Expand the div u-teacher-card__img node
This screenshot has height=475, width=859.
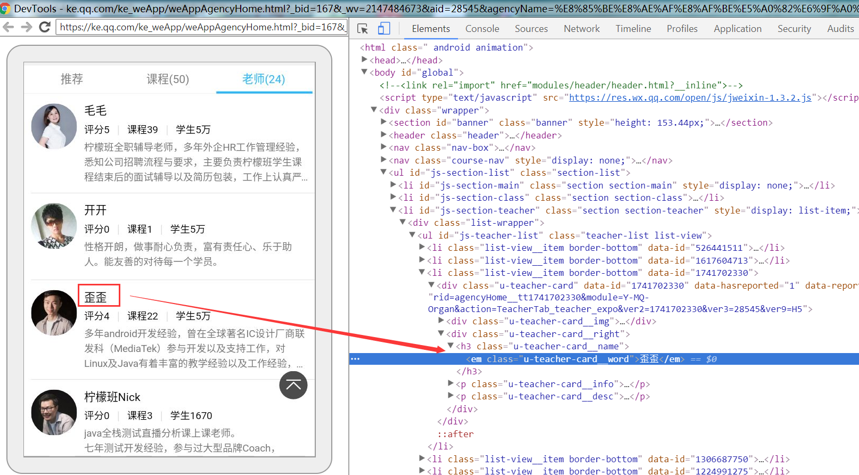click(441, 321)
